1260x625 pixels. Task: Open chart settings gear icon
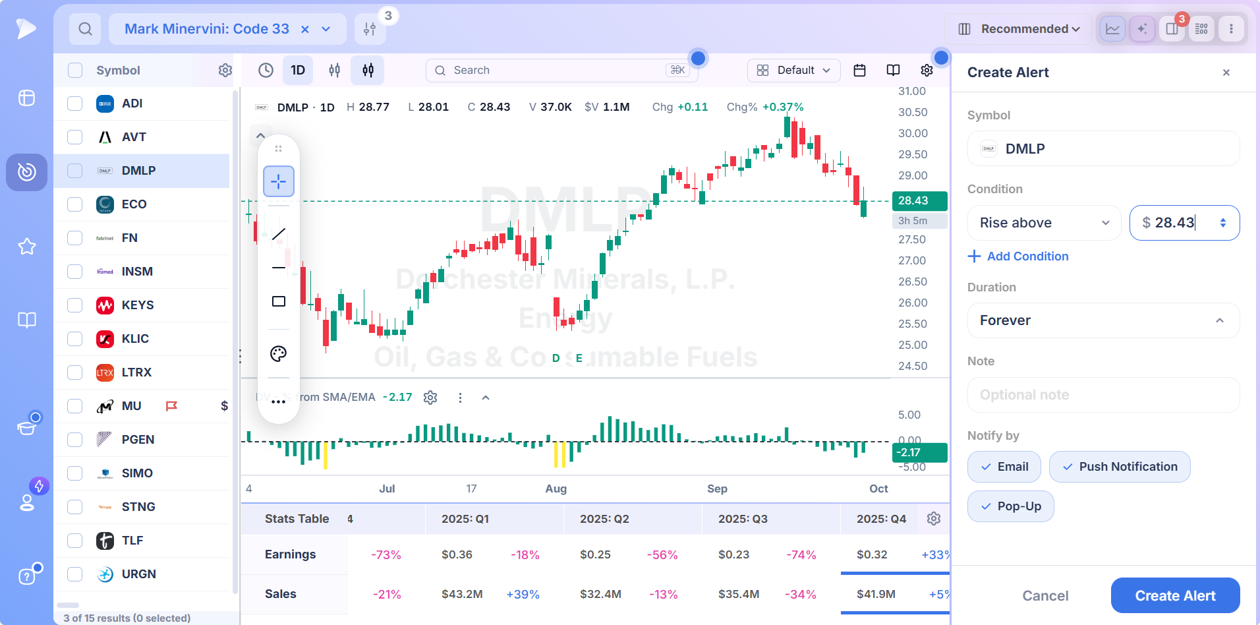point(927,70)
